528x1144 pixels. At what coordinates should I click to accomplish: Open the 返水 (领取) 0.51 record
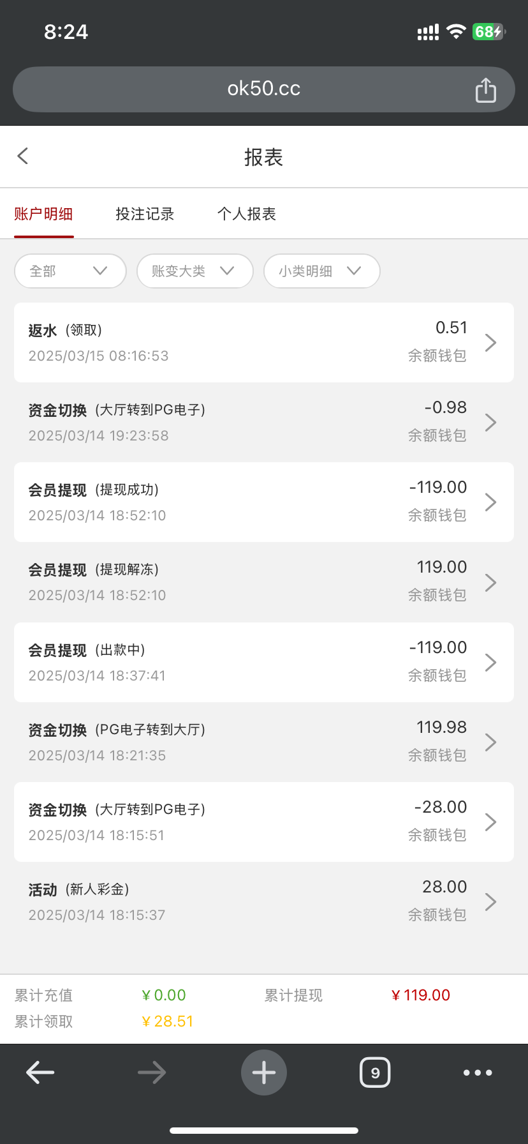[x=264, y=342]
